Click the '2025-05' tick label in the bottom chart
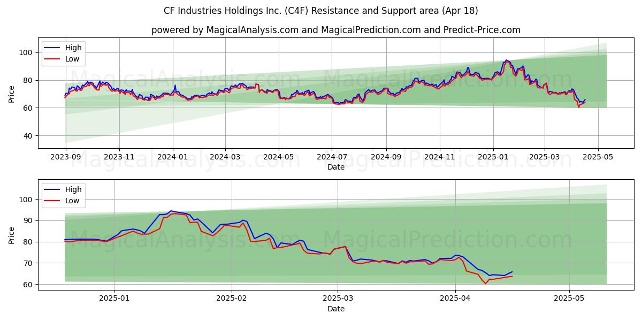 [569, 299]
